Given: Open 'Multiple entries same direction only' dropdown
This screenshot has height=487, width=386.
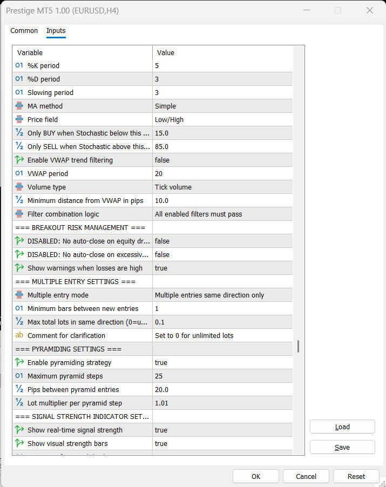Looking at the screenshot, I should (x=222, y=295).
